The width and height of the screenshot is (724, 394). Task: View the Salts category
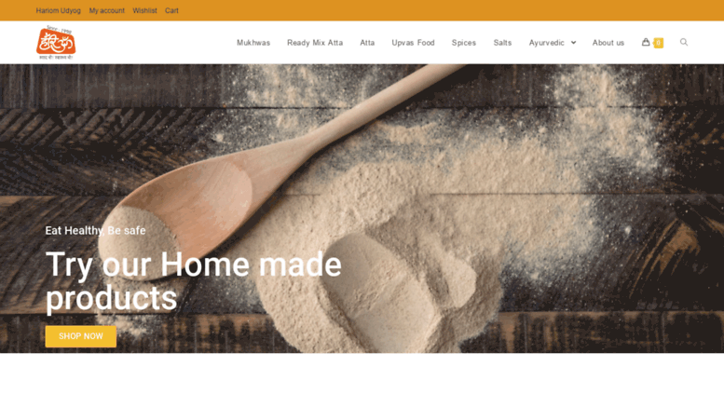tap(502, 43)
